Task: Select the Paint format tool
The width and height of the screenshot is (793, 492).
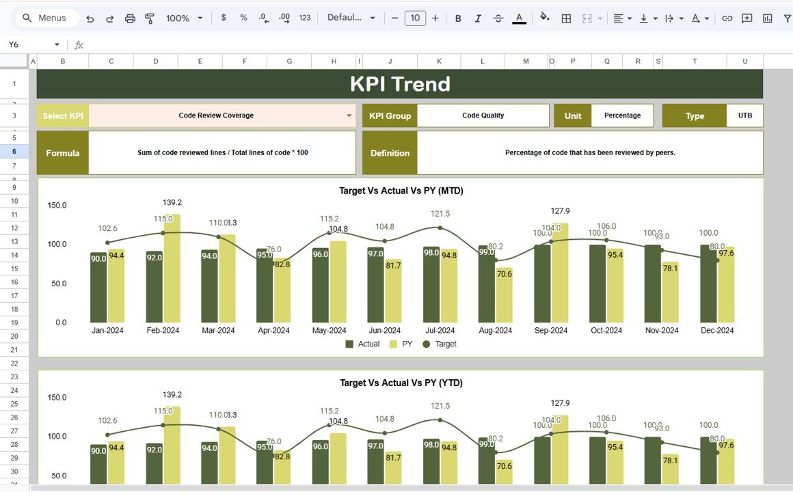Action: point(149,18)
